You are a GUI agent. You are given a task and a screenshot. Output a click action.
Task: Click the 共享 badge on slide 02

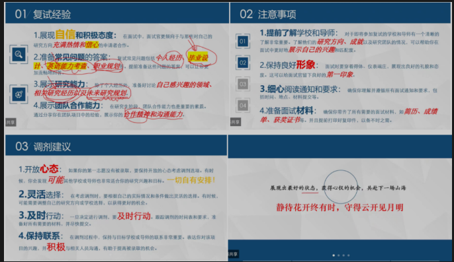tap(236, 122)
